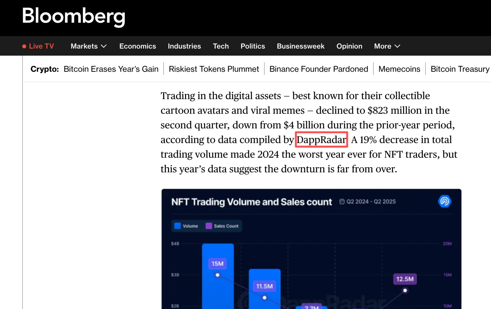Screen dimensions: 491x309
Task: Switch to the Tech section
Action: 221,46
